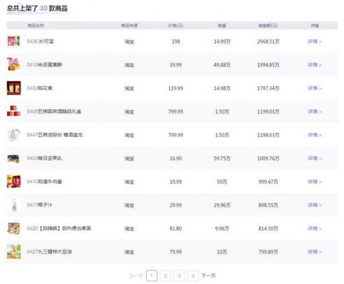Image resolution: width=344 pixels, height=284 pixels.
Task: Click sales amount 1994.85万
Action: pyautogui.click(x=268, y=65)
